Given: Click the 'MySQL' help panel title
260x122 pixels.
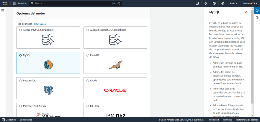Looking at the screenshot, I should click(x=214, y=12).
